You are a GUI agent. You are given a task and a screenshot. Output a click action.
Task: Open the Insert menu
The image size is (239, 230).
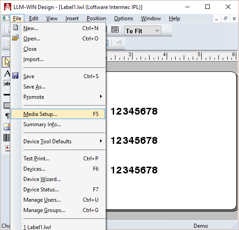pos(72,18)
